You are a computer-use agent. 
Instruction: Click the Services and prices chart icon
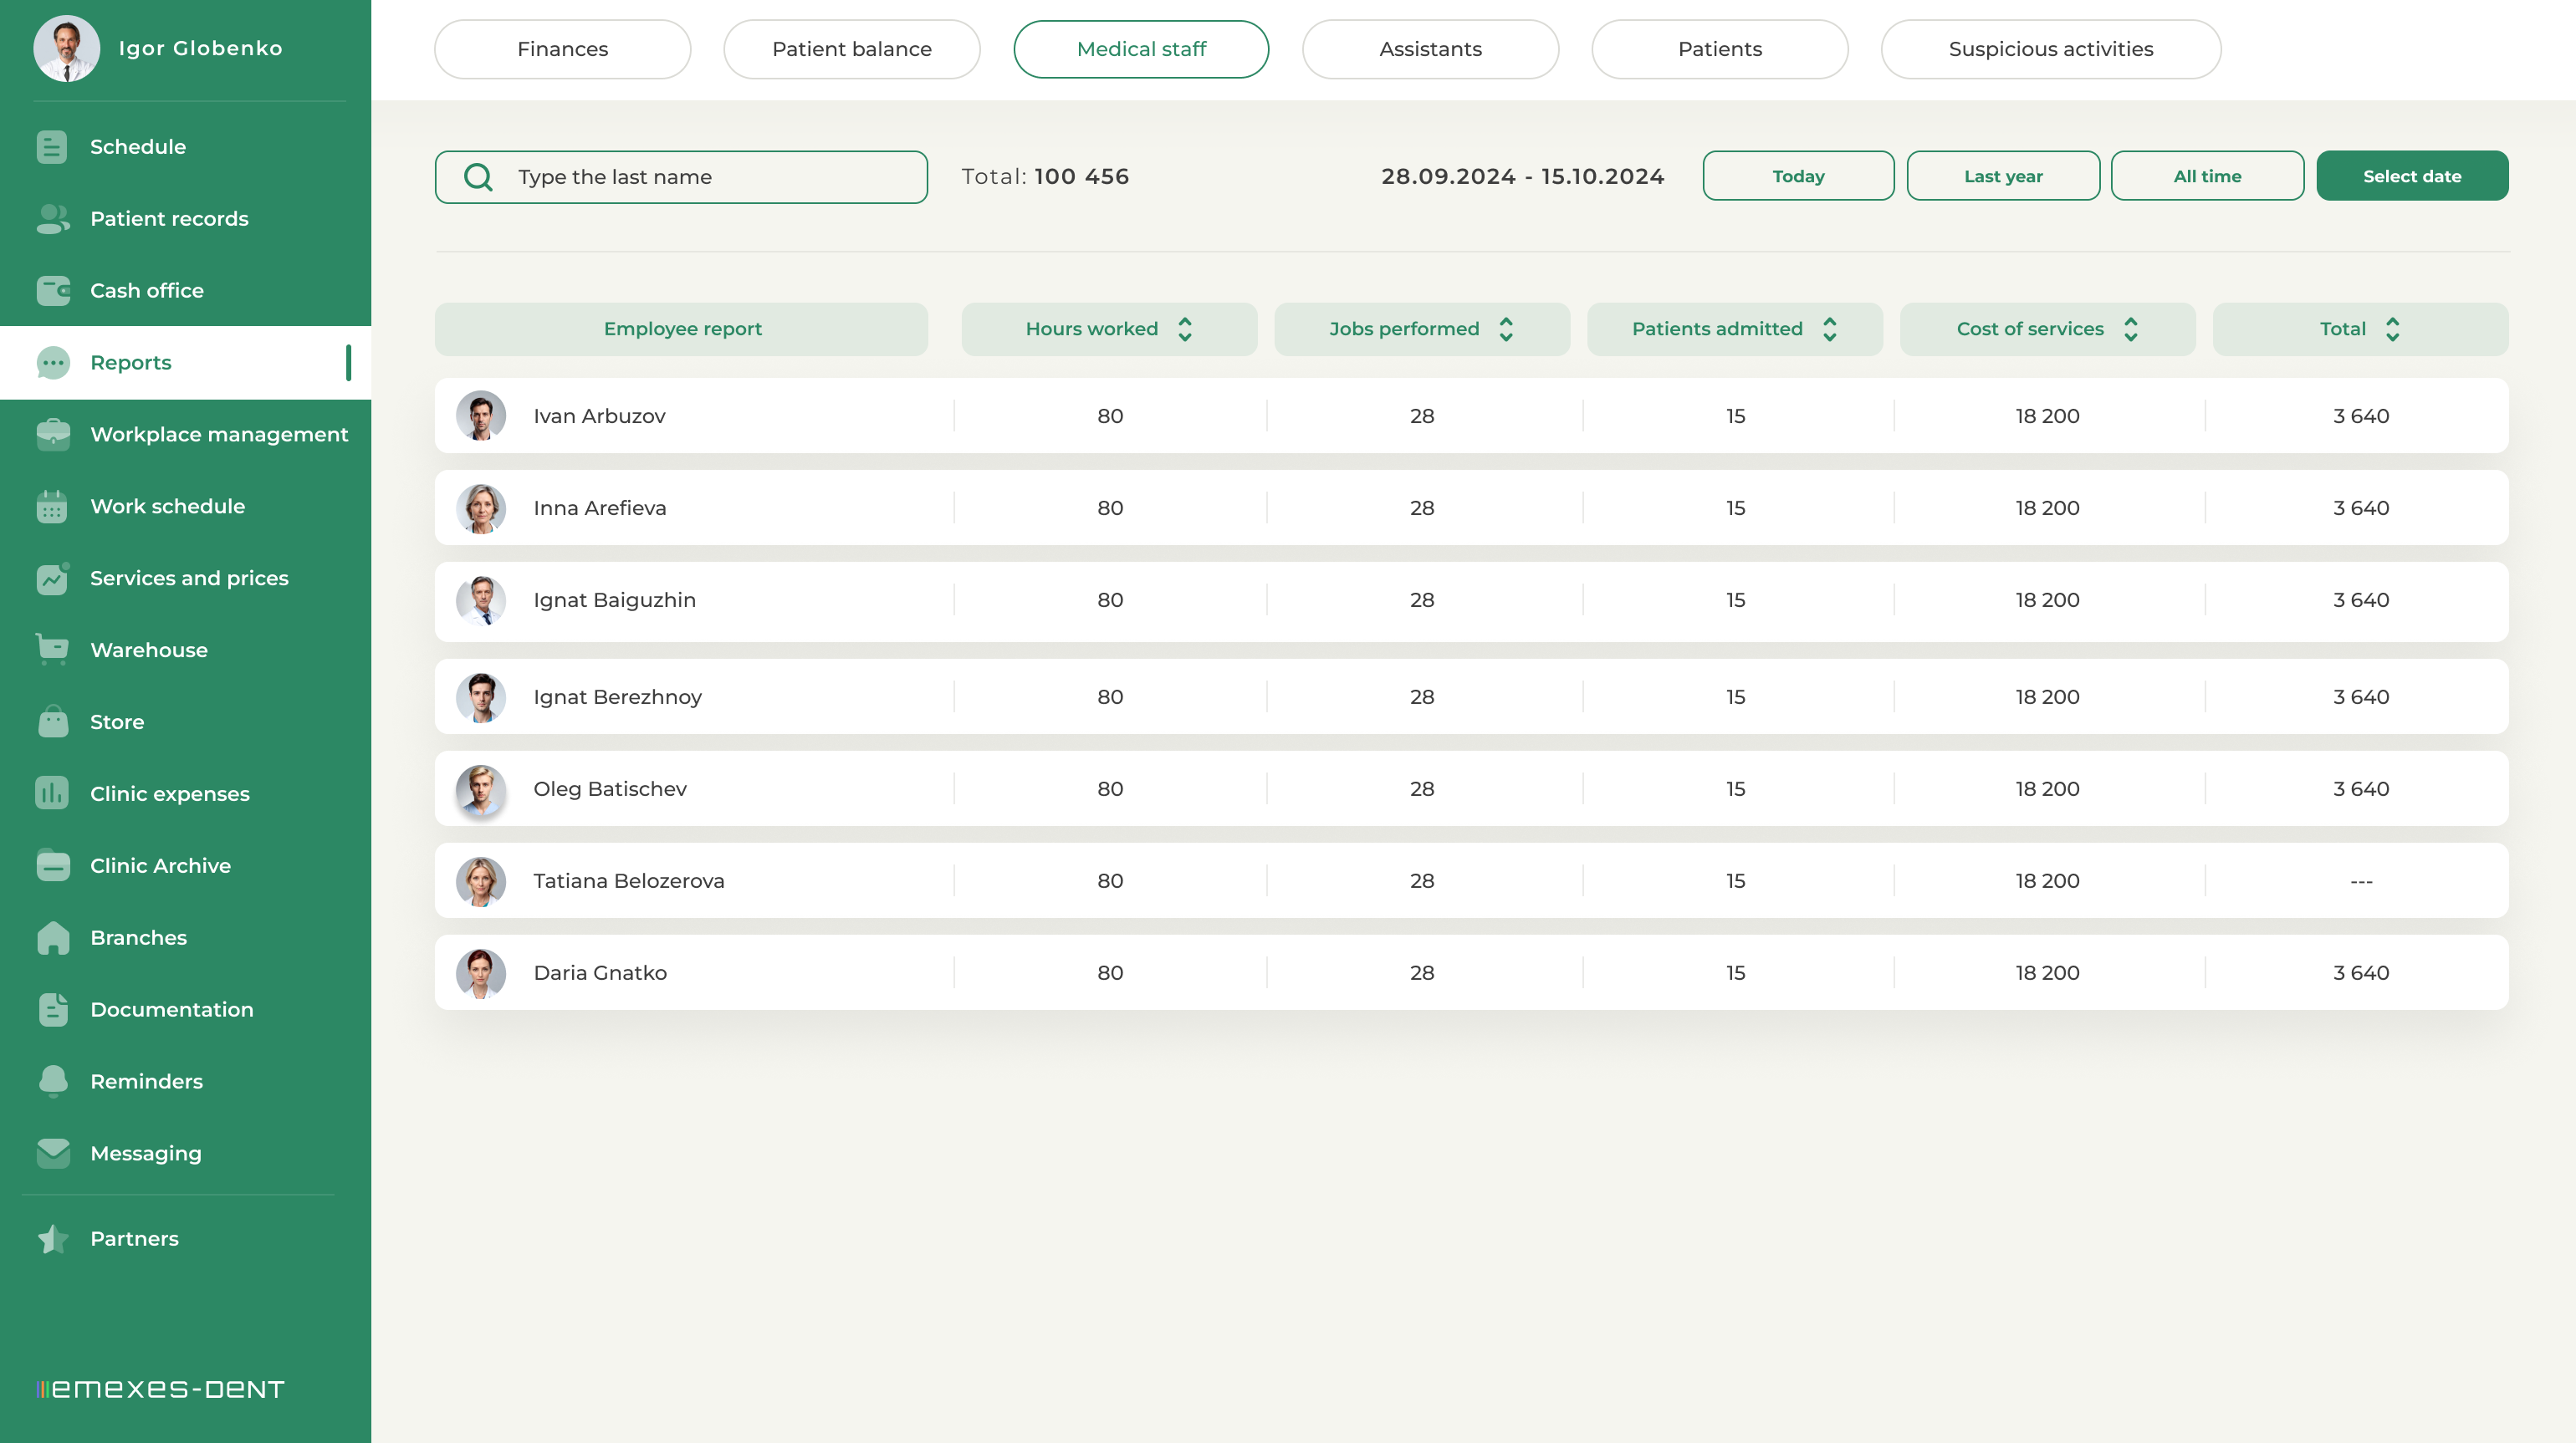click(52, 579)
